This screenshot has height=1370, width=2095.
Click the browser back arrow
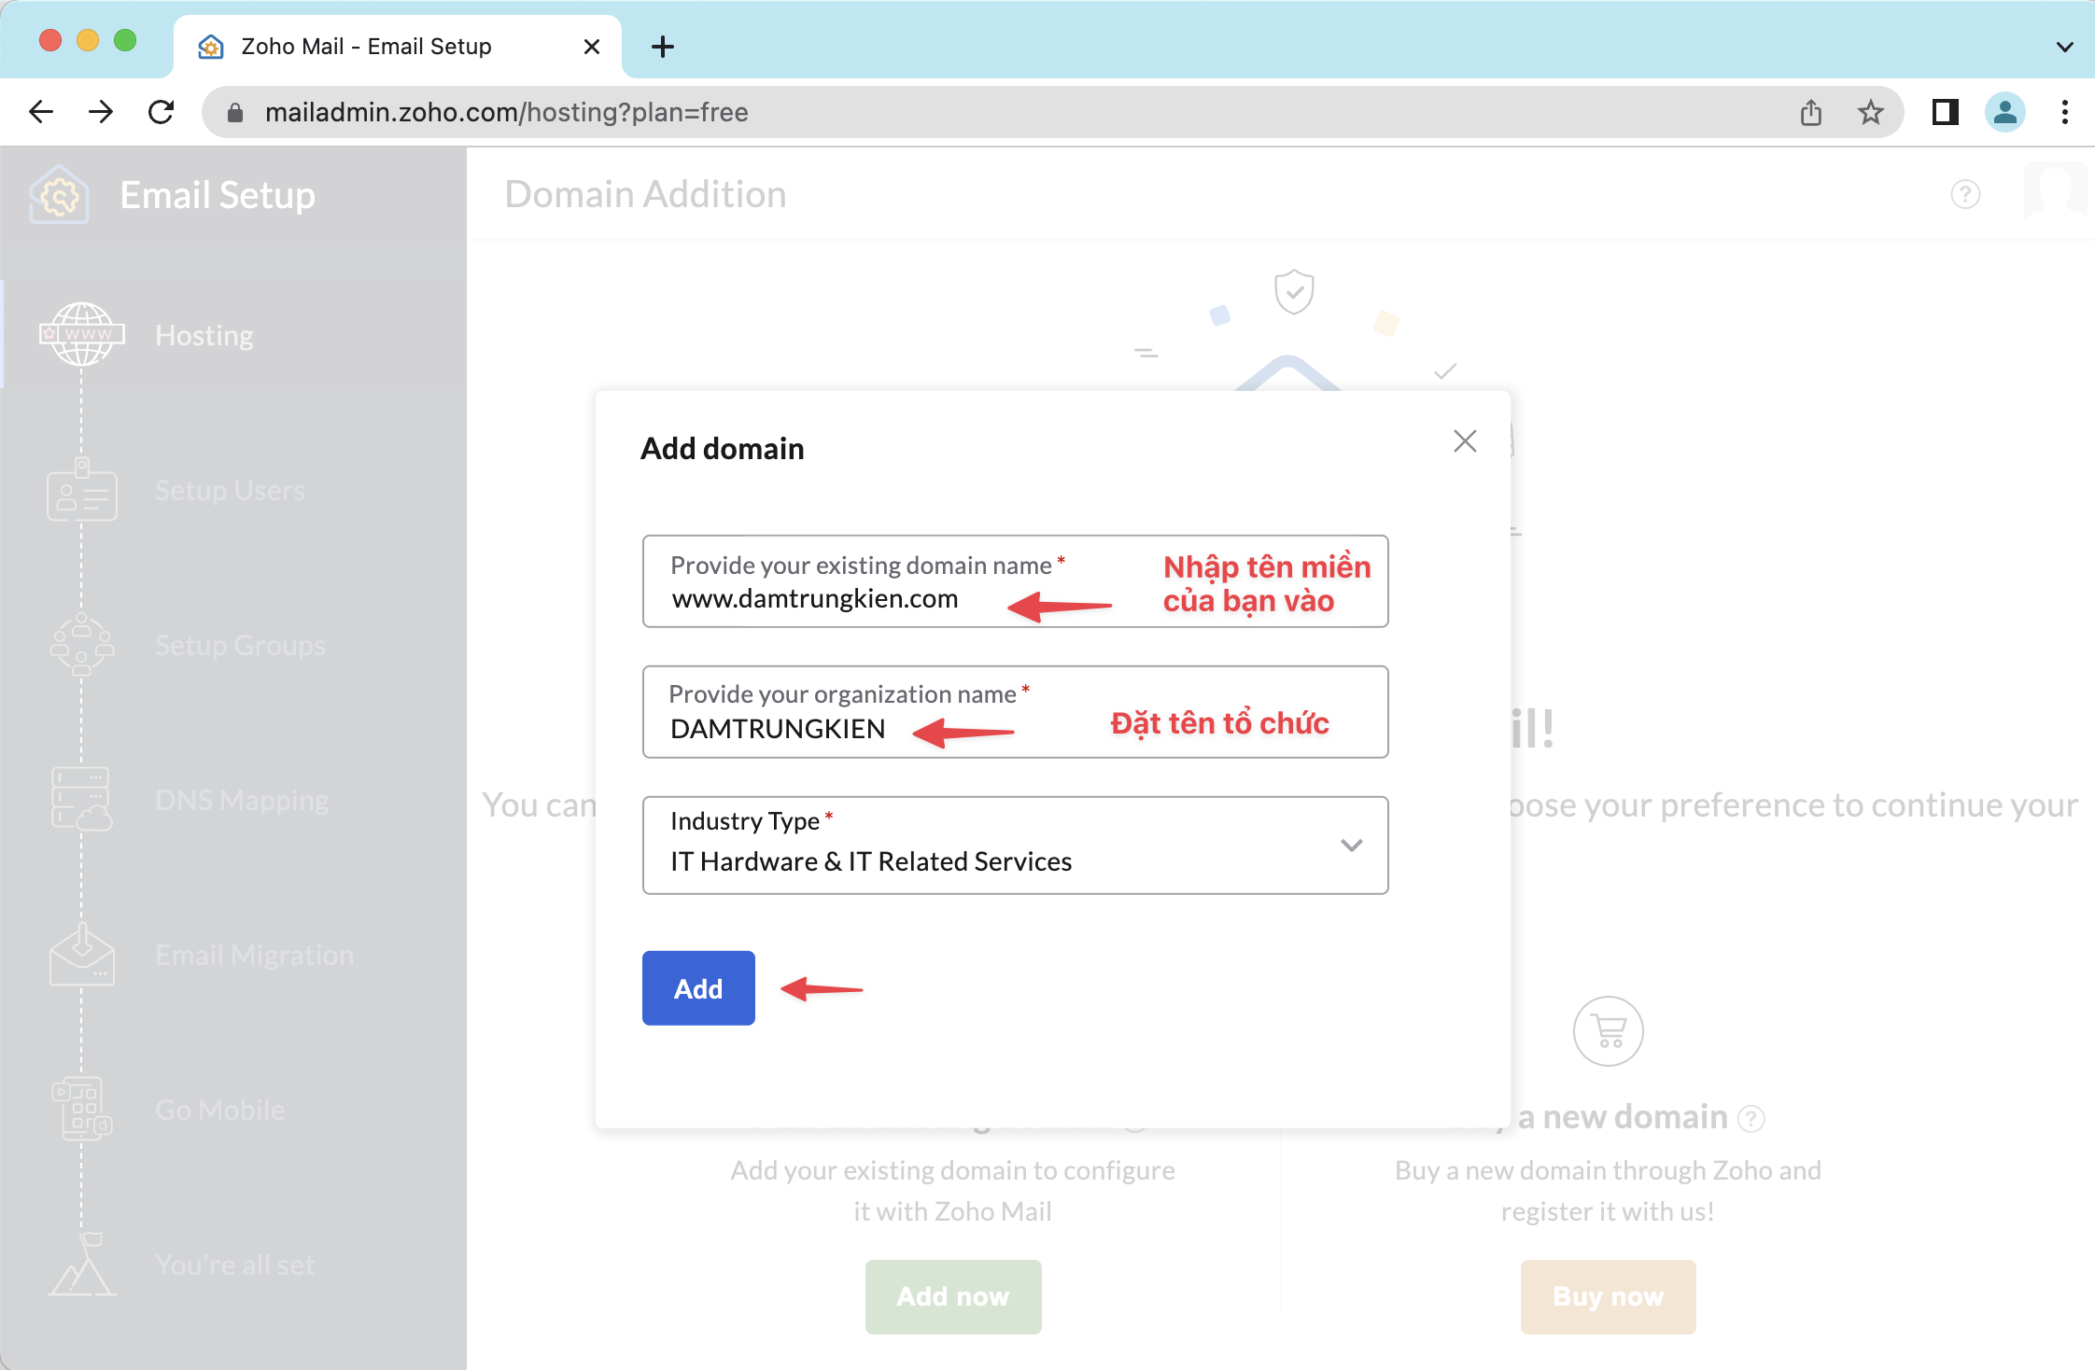point(41,113)
